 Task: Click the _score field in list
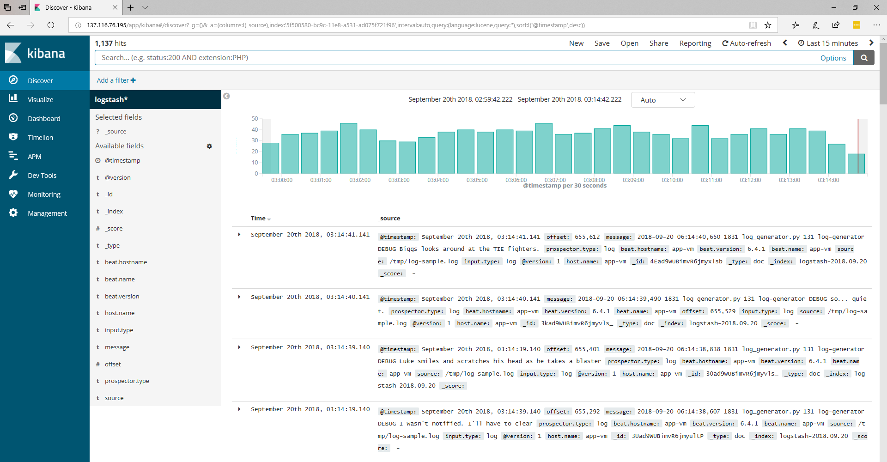[114, 228]
